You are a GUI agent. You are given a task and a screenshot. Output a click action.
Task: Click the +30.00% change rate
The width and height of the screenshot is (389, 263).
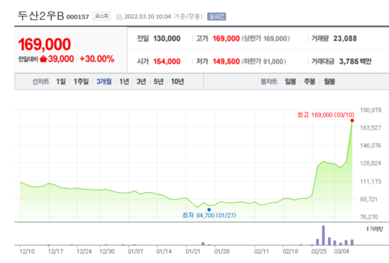[97, 59]
